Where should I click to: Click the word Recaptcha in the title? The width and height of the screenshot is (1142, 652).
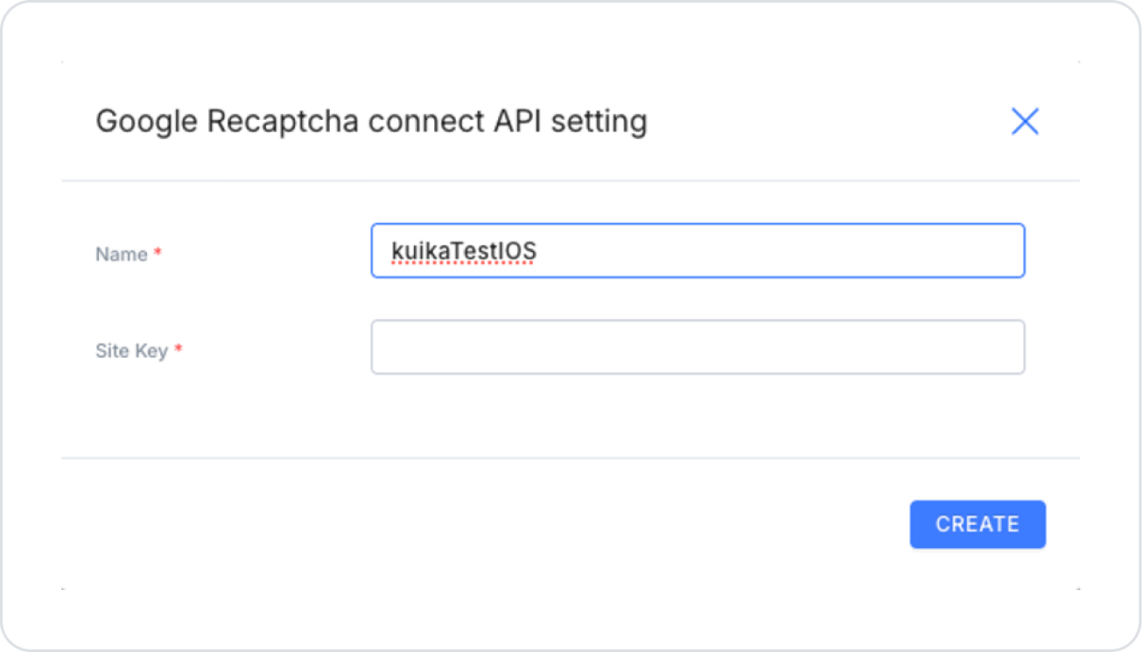(283, 121)
